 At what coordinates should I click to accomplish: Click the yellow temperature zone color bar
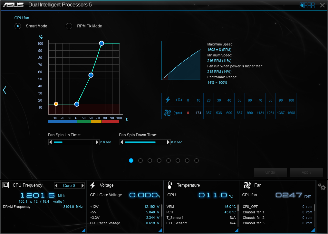96,122
